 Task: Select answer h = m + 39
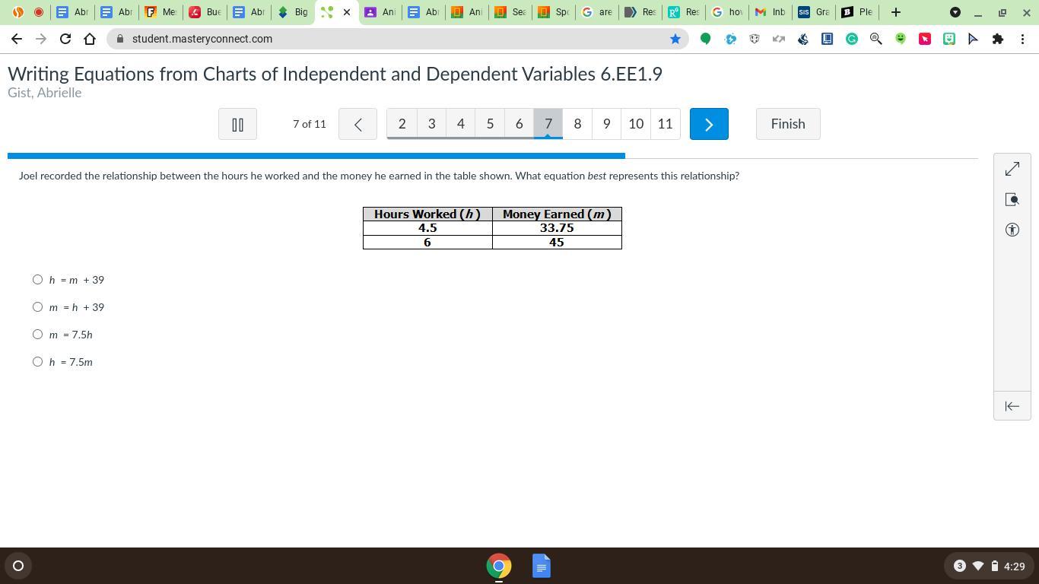[37, 280]
